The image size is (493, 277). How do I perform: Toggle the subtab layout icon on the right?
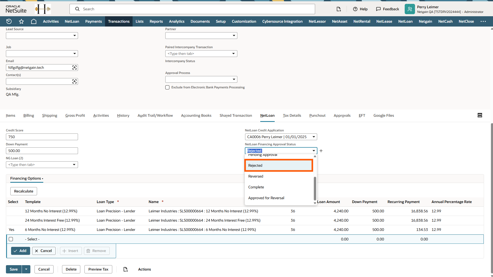tap(480, 115)
